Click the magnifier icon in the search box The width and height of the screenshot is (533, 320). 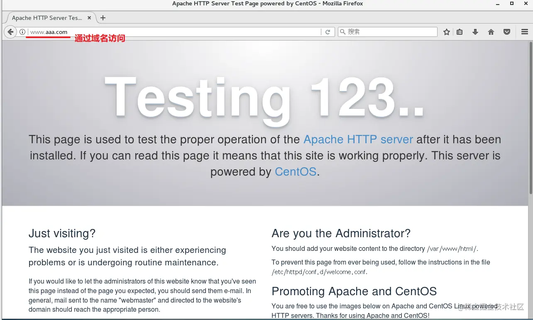(343, 32)
